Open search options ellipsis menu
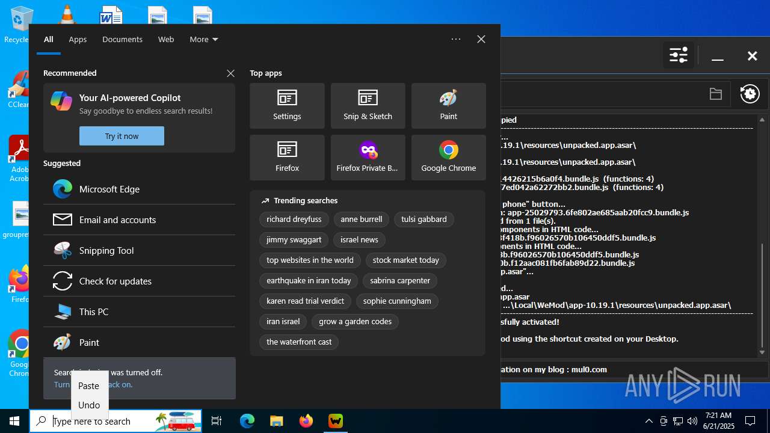The width and height of the screenshot is (770, 433). 456,39
